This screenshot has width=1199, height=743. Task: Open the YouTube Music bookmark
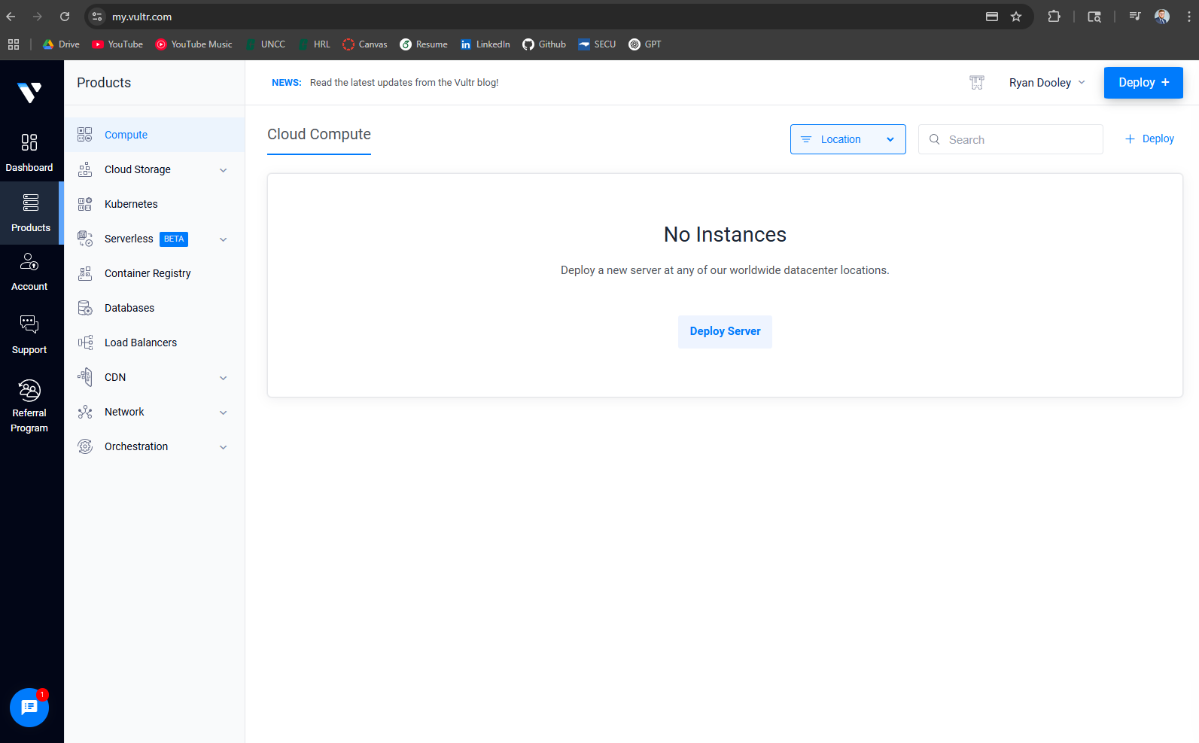[194, 44]
